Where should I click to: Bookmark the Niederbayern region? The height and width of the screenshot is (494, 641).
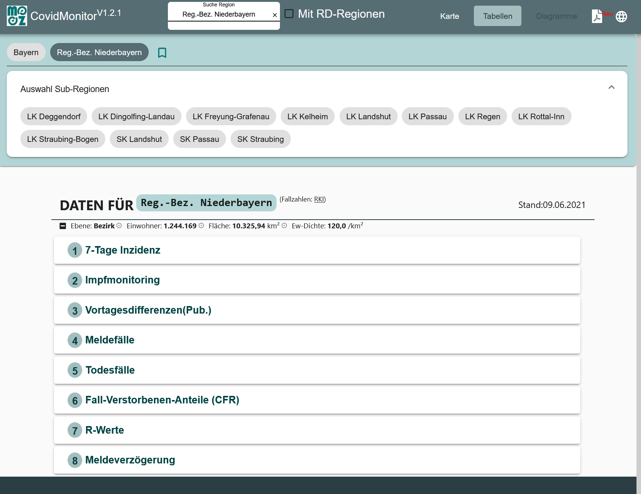click(x=162, y=52)
